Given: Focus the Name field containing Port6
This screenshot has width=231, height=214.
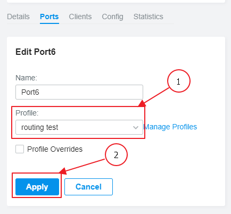Looking at the screenshot, I should click(79, 92).
